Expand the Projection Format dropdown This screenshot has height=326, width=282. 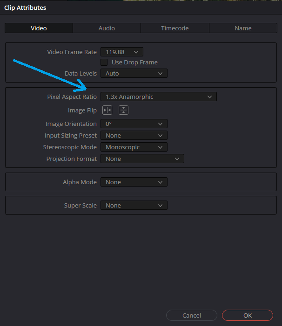pyautogui.click(x=142, y=159)
